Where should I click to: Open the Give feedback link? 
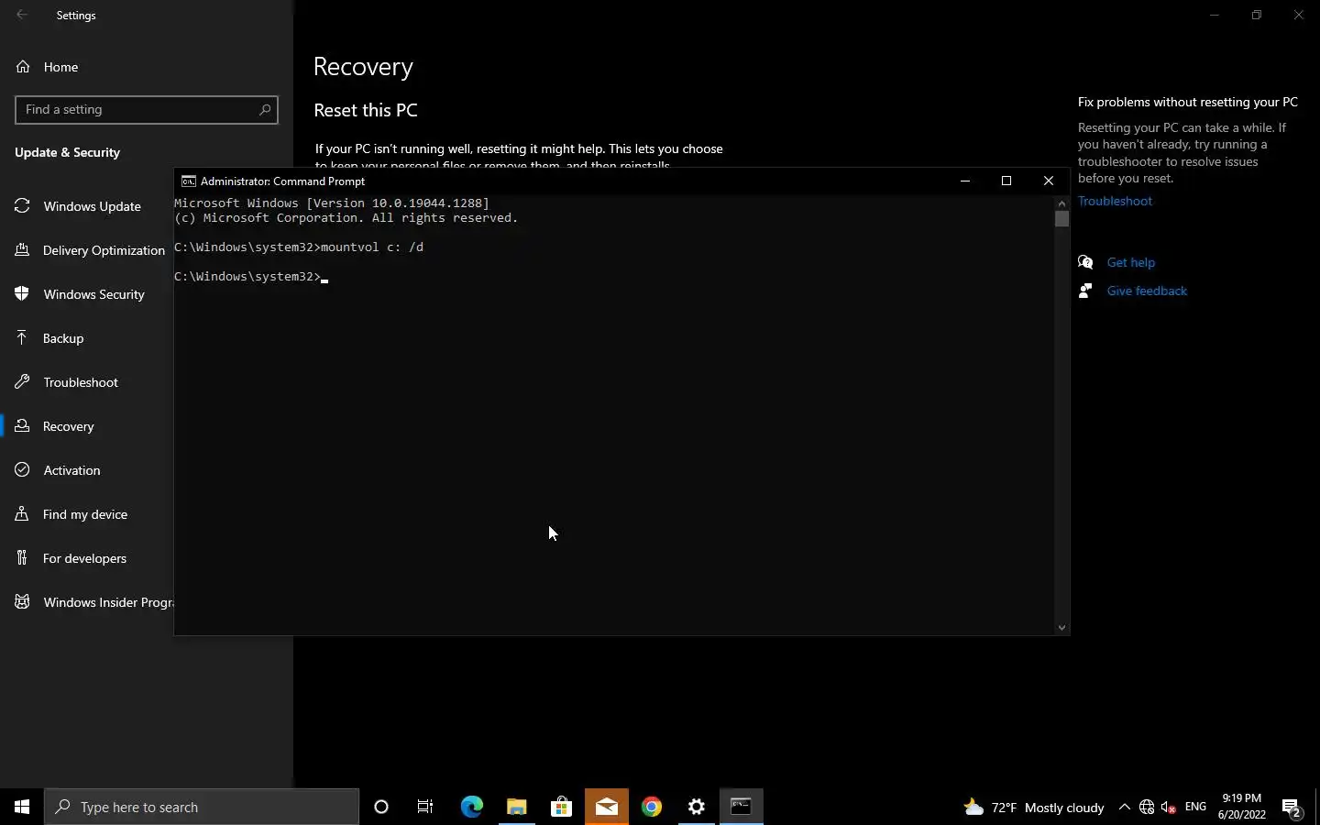(1147, 291)
